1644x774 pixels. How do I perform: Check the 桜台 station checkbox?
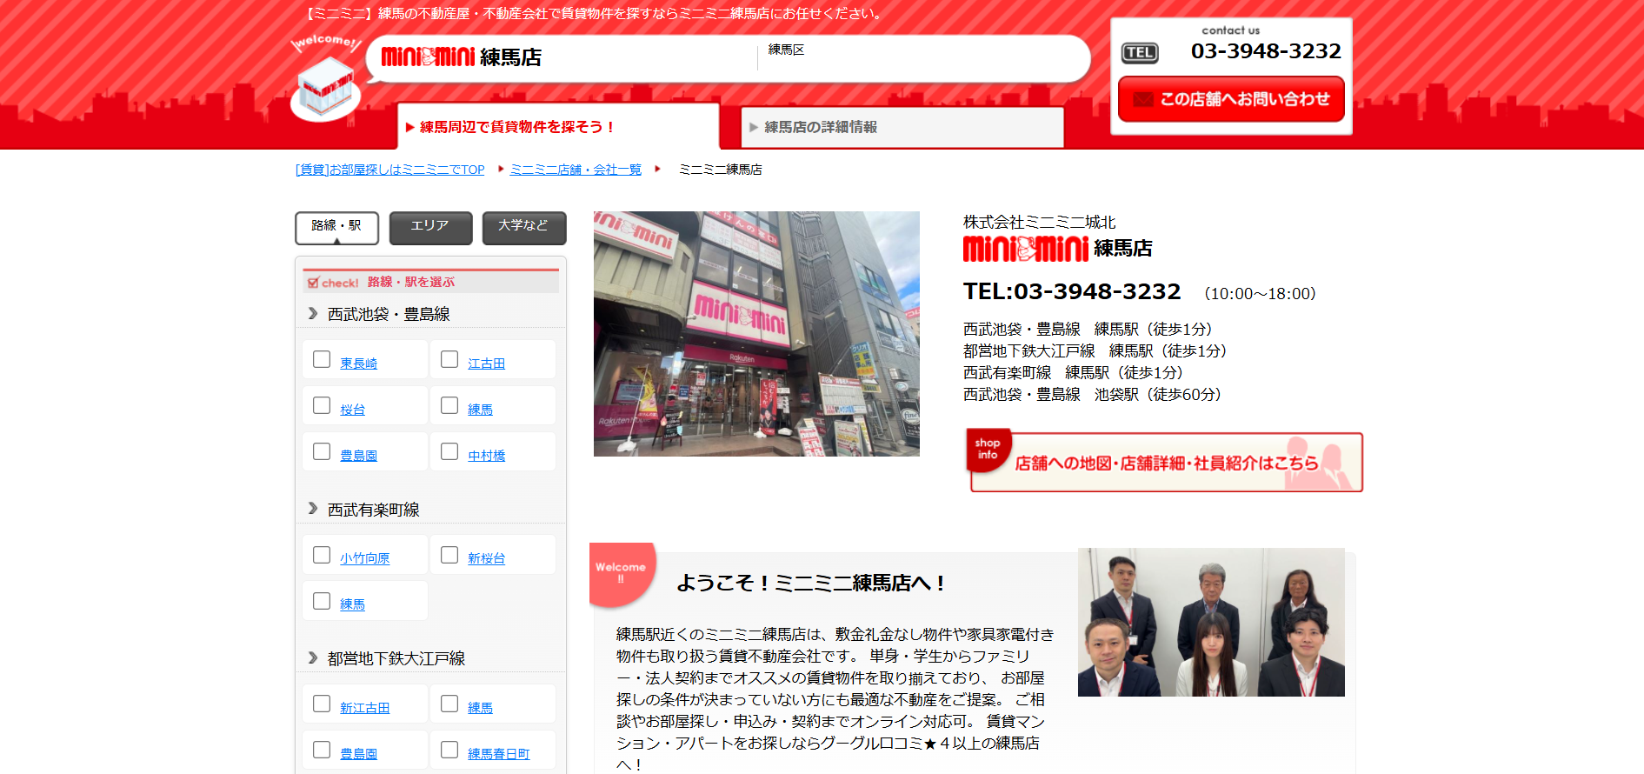322,405
